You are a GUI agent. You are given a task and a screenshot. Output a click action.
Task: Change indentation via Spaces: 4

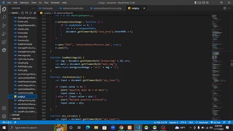(174, 122)
